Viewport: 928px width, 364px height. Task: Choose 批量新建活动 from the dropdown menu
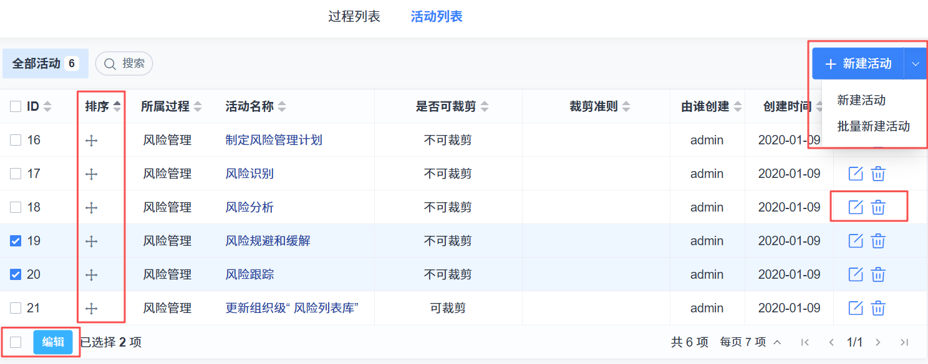click(x=873, y=126)
